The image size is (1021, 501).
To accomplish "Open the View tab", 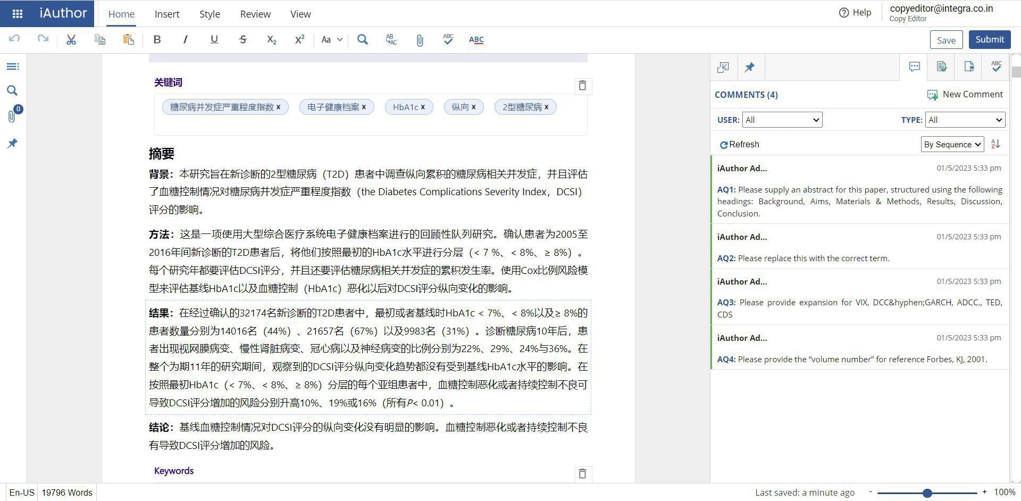I will (x=300, y=14).
